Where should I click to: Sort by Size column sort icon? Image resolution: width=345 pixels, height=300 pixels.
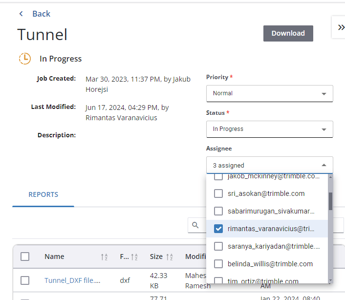pos(170,257)
